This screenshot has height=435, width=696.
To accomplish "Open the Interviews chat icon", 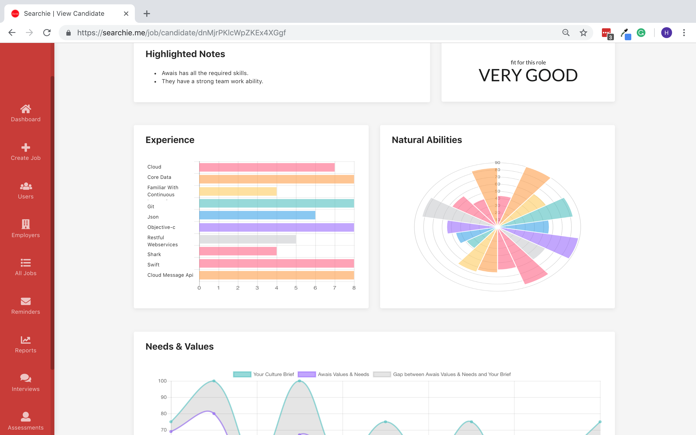I will click(26, 378).
